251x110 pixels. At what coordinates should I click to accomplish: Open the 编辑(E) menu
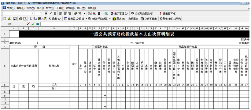pos(20,8)
